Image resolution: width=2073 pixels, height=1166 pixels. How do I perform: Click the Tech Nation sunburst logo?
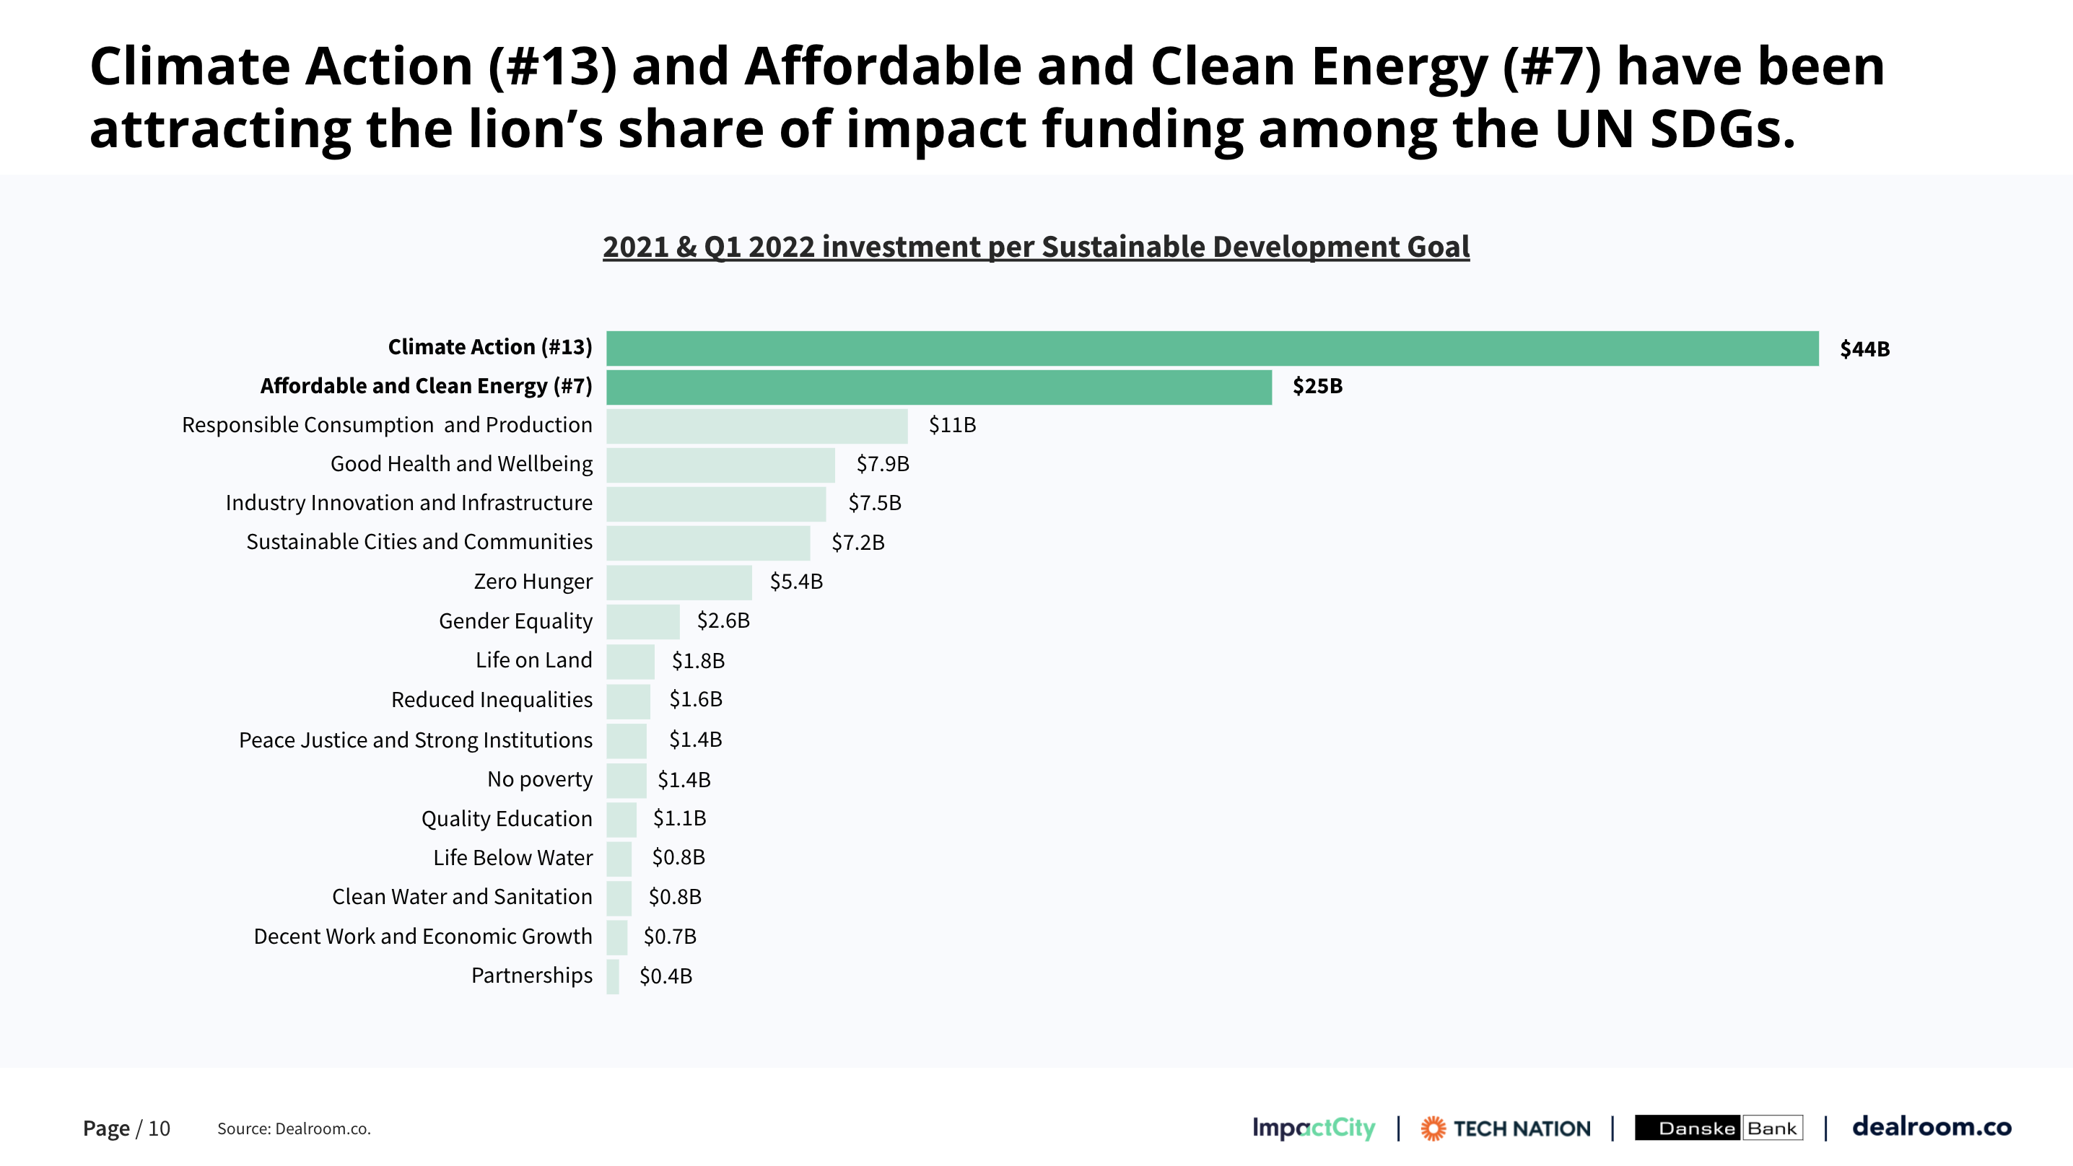(x=1433, y=1128)
